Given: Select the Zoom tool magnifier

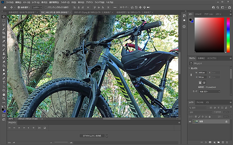Looking at the screenshot, I should tap(4, 99).
